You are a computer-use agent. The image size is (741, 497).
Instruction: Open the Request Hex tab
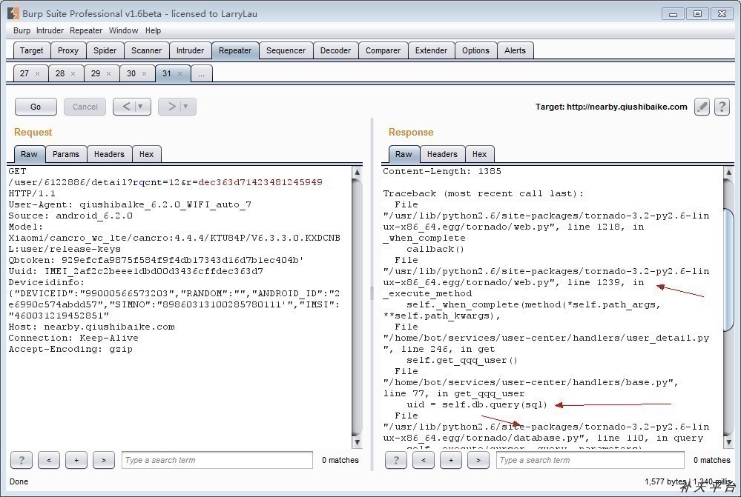(x=147, y=154)
